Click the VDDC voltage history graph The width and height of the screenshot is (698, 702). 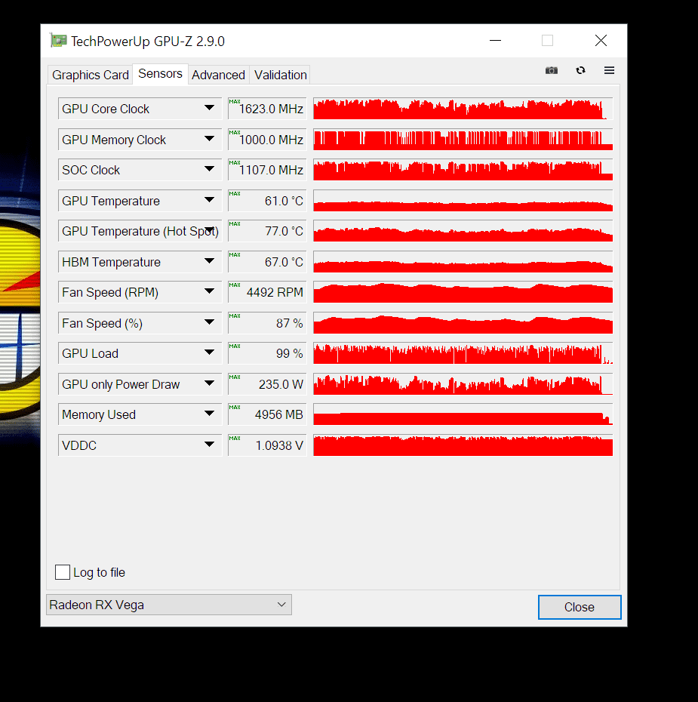click(x=463, y=445)
